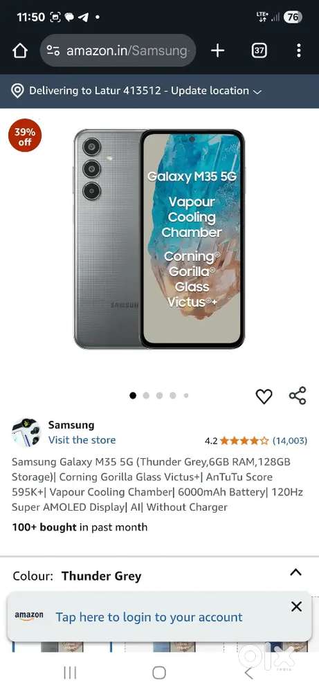Tap the Android back navigation button
319x692 pixels.
[249, 673]
